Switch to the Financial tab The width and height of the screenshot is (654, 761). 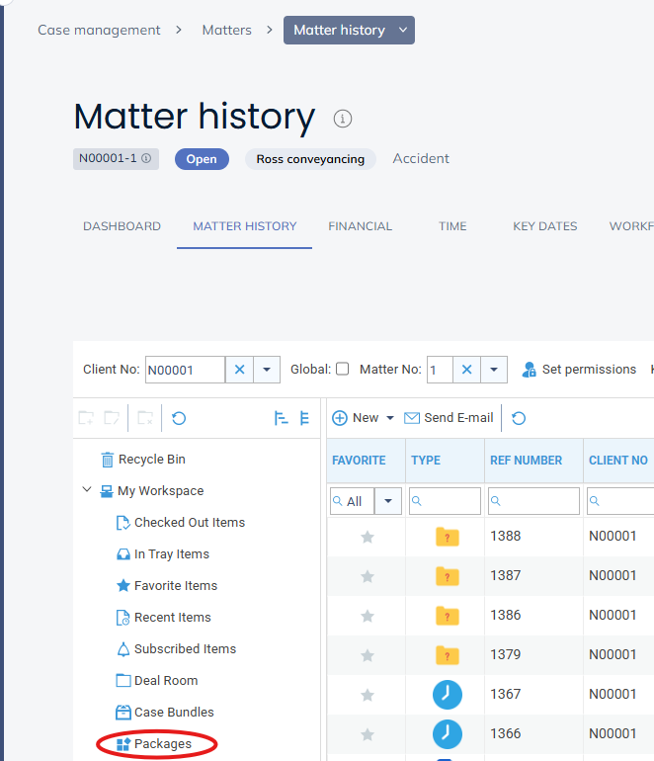(x=361, y=226)
